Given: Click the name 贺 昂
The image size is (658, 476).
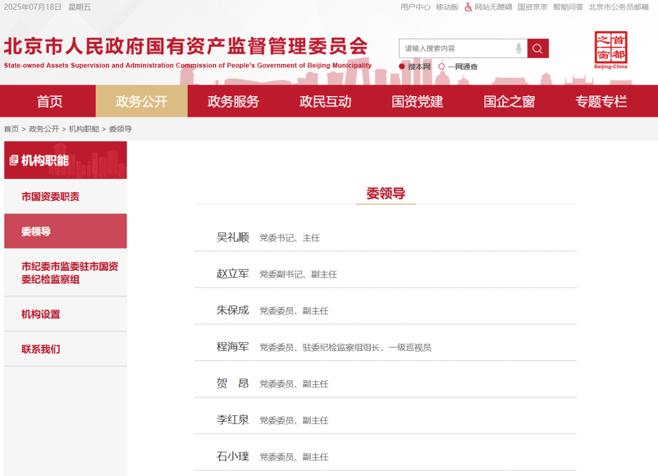Looking at the screenshot, I should coord(233,383).
